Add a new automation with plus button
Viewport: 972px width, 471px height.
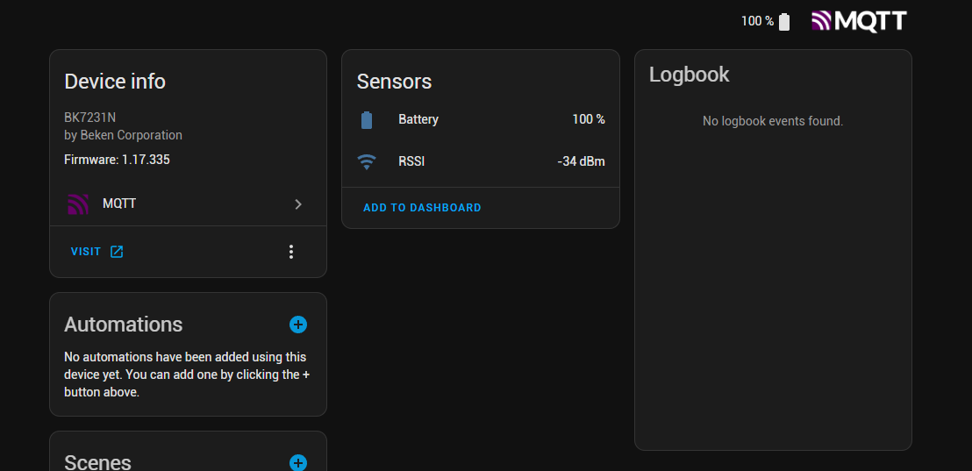(x=298, y=325)
